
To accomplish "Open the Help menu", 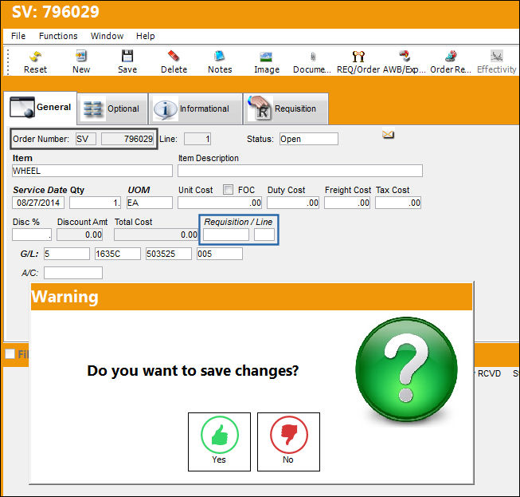I will coord(145,36).
